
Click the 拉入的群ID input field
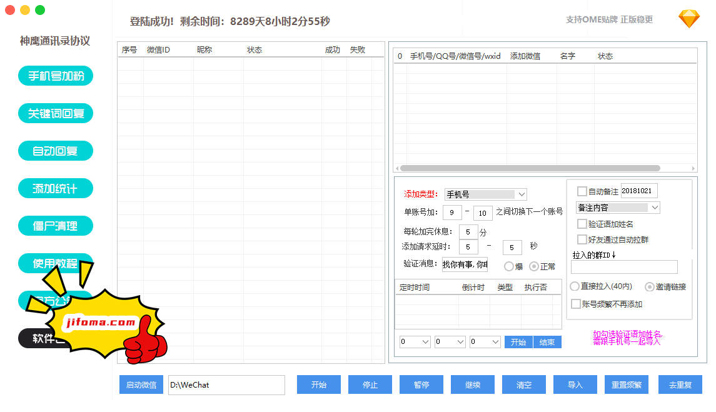tap(623, 266)
